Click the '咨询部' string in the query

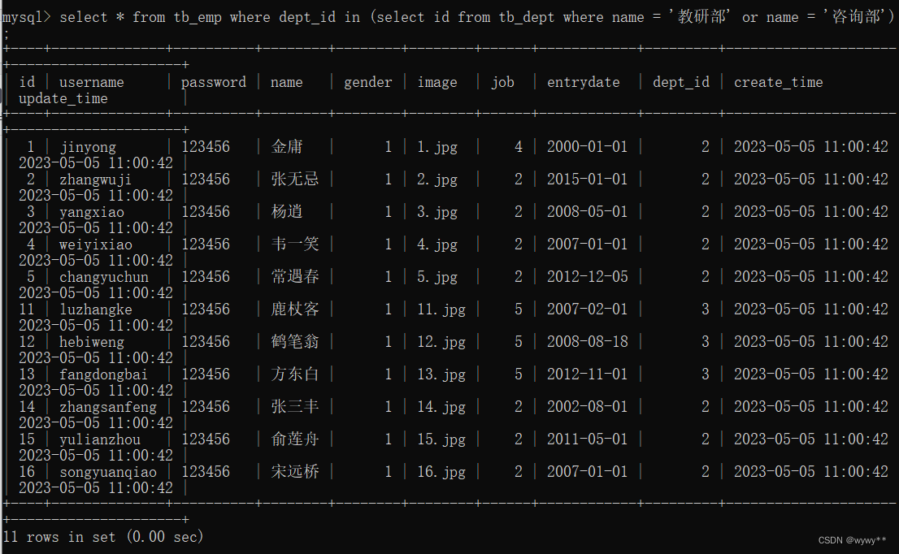(x=855, y=17)
